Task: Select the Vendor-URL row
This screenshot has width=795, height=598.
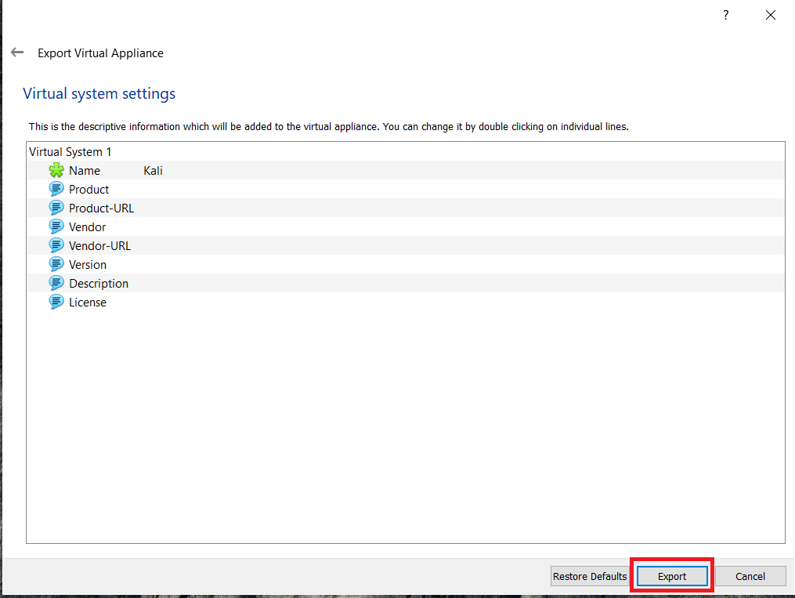Action: click(99, 245)
